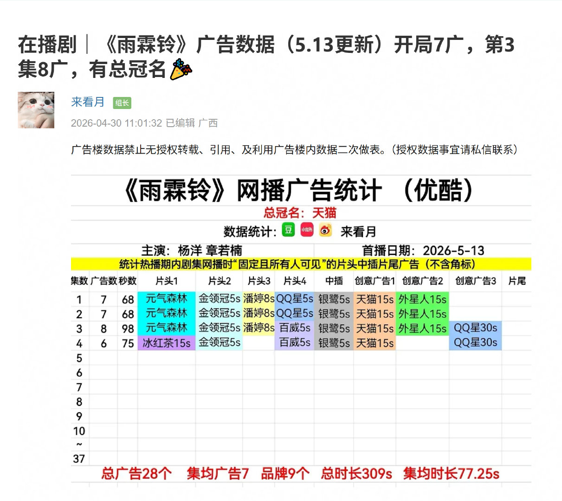Click the 创意广告2 column header
This screenshot has width=562, height=501.
tap(423, 281)
